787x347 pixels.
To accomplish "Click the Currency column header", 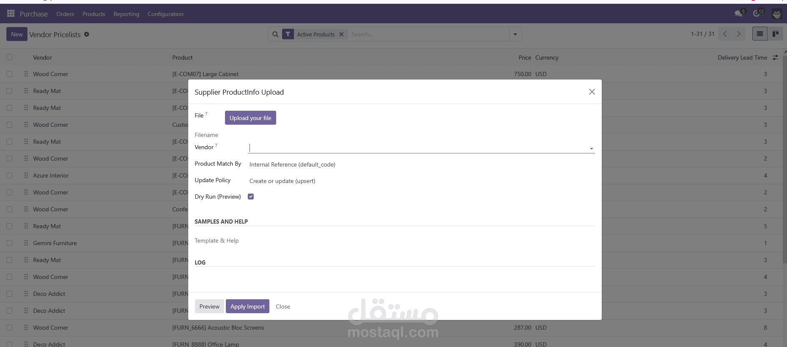I will 547,57.
